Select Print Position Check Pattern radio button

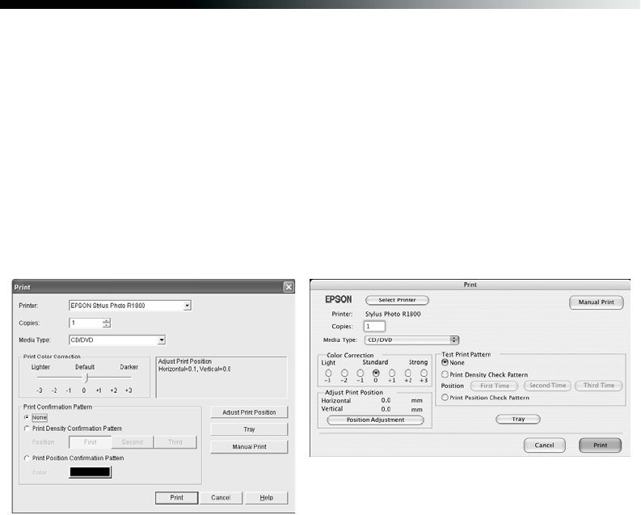click(445, 397)
